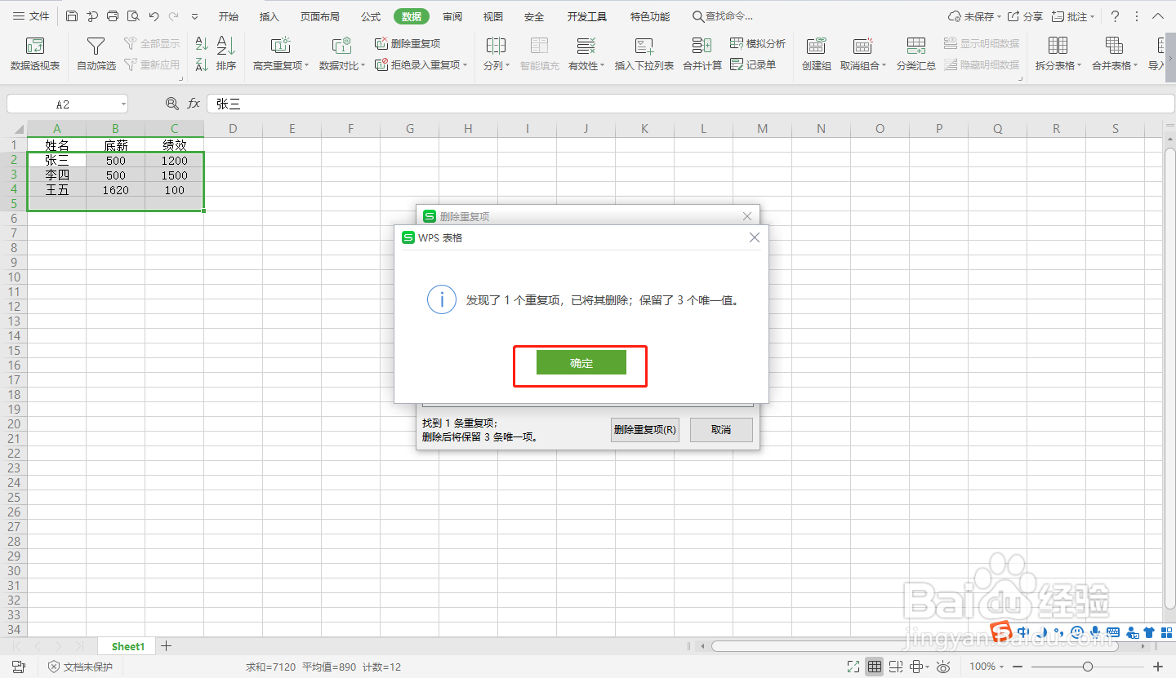Open the 数据透视表 pivot table tool
1176x678 pixels.
[35, 54]
